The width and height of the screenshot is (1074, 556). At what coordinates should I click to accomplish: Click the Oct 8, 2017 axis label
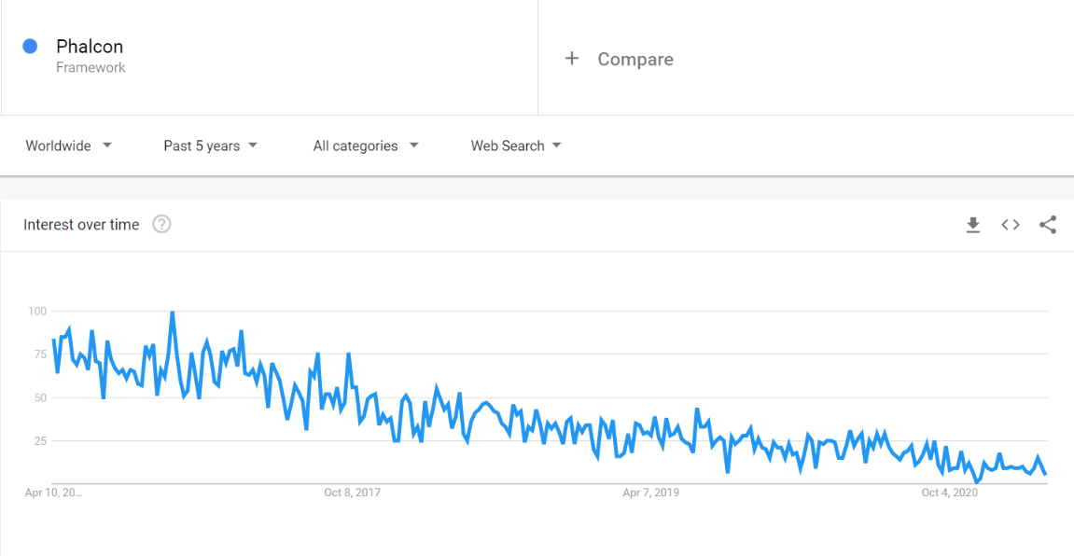(351, 492)
